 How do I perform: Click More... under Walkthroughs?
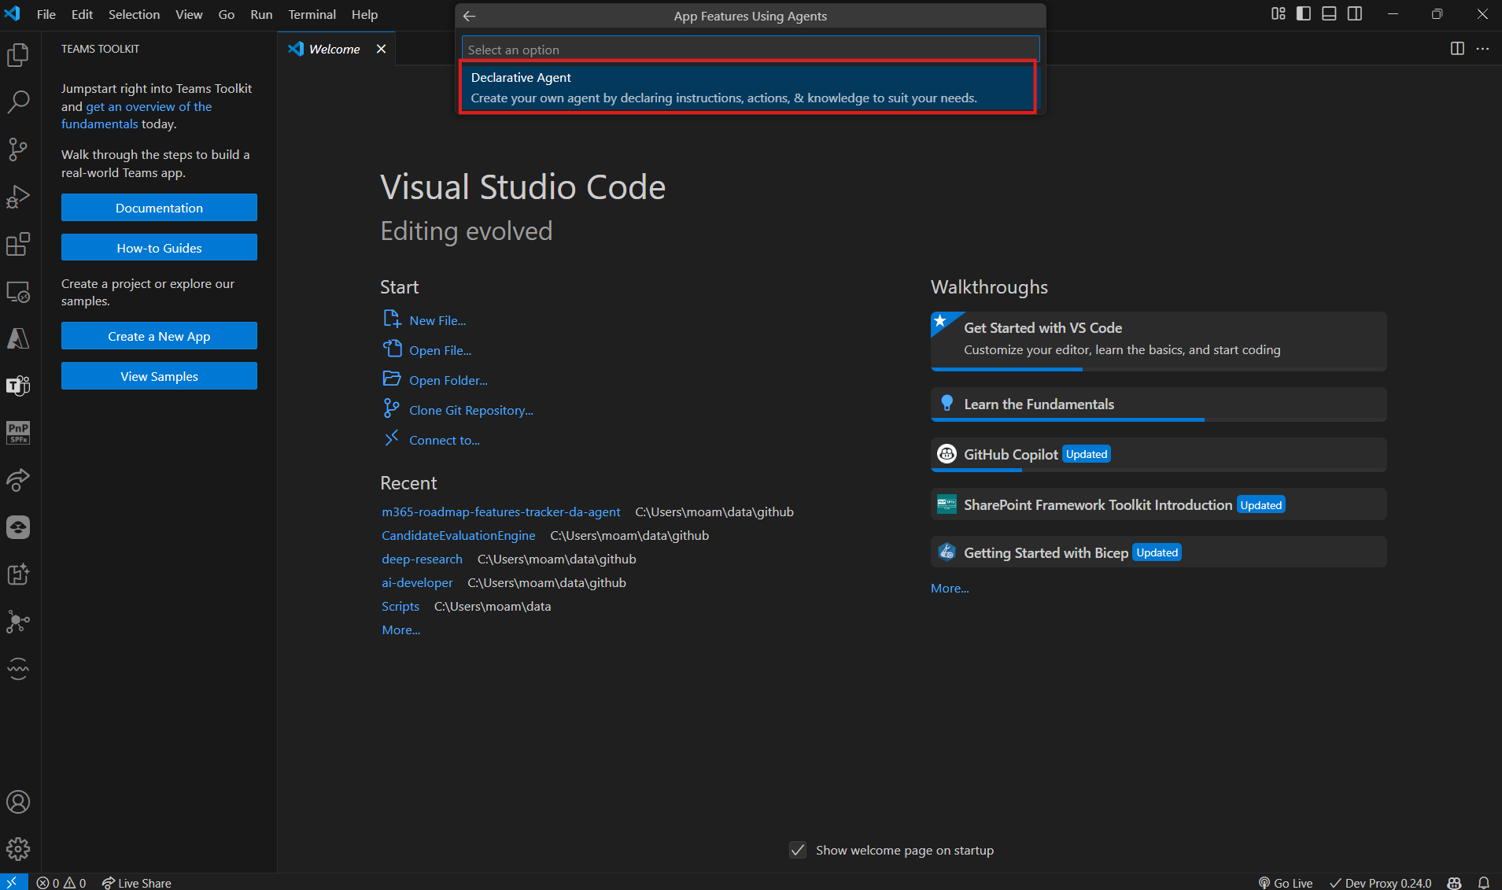(950, 588)
